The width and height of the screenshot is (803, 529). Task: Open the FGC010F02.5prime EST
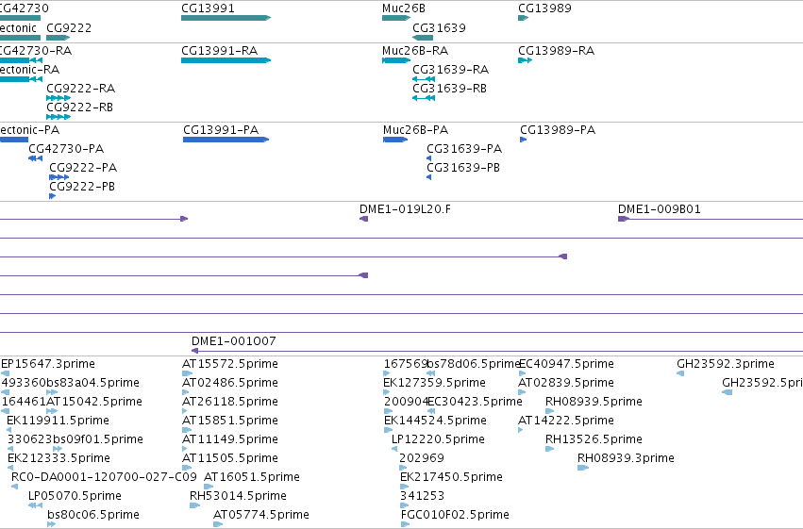tap(455, 515)
